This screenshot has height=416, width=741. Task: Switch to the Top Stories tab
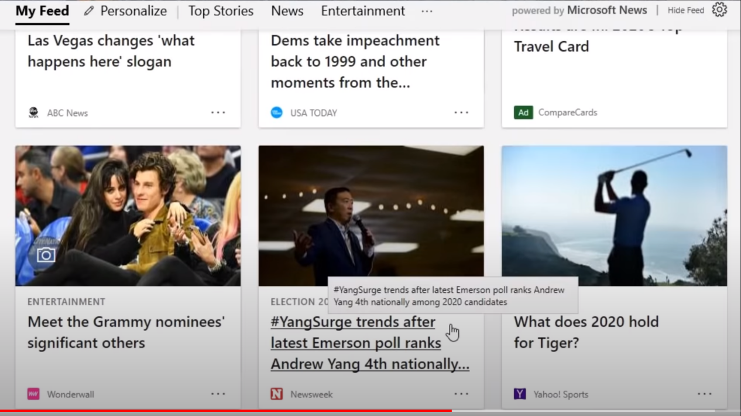[x=221, y=11]
